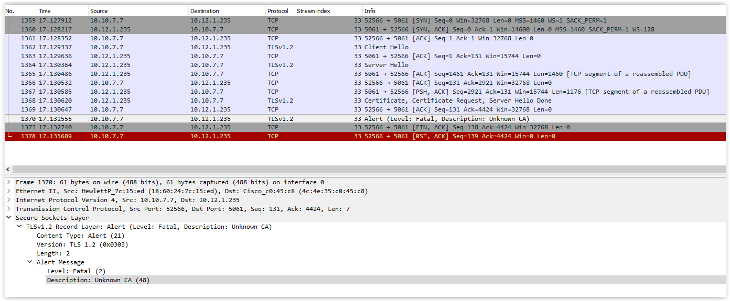Sort by the Time column header
This screenshot has width=730, height=301.
pyautogui.click(x=62, y=11)
